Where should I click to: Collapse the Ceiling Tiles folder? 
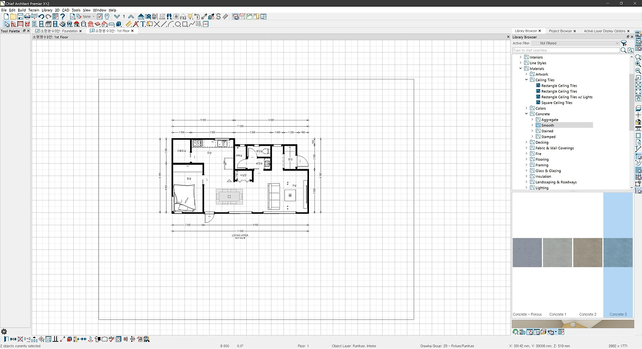[x=527, y=80]
